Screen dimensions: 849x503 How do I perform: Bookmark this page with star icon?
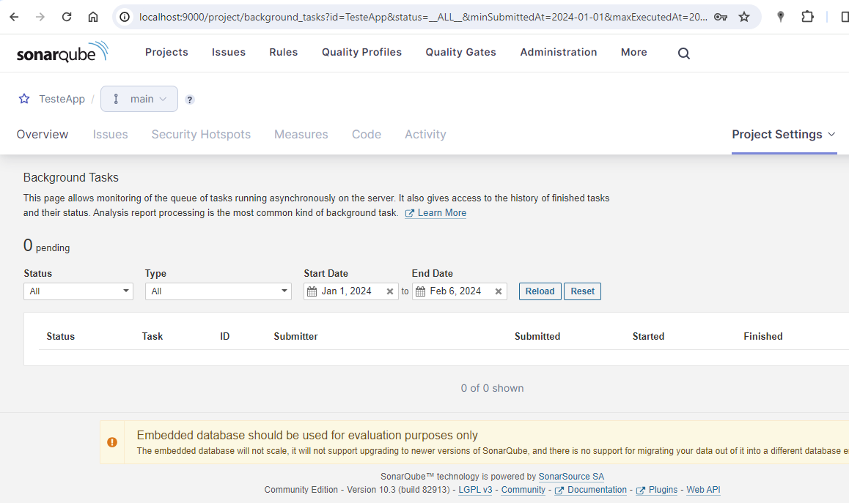(744, 17)
